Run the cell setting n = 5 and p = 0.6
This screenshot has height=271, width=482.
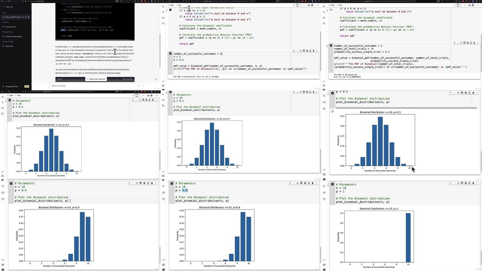[170, 54]
